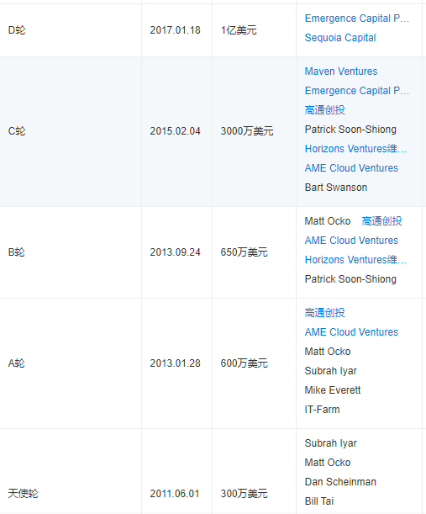Open Horizons Ventures维... link in C轮 row

pos(355,149)
